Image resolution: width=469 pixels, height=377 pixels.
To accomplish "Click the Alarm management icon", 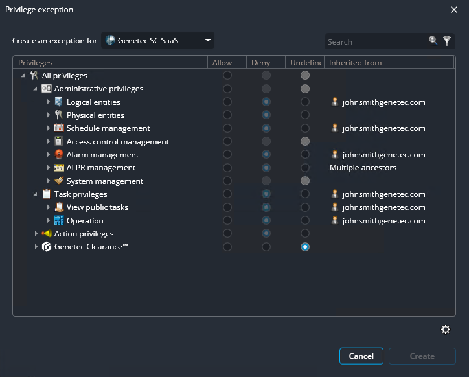I will click(x=59, y=155).
